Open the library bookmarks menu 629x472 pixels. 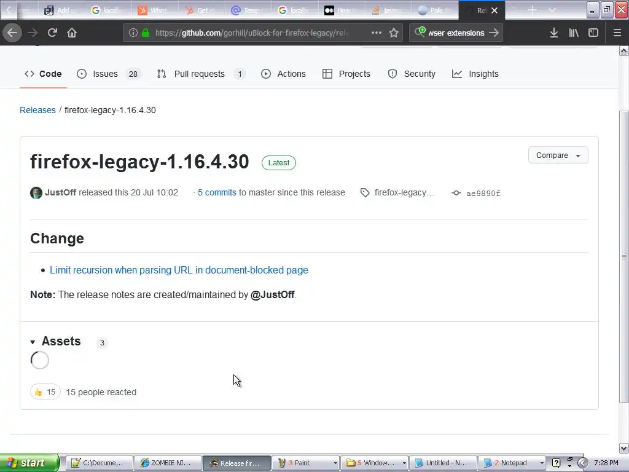coord(574,33)
